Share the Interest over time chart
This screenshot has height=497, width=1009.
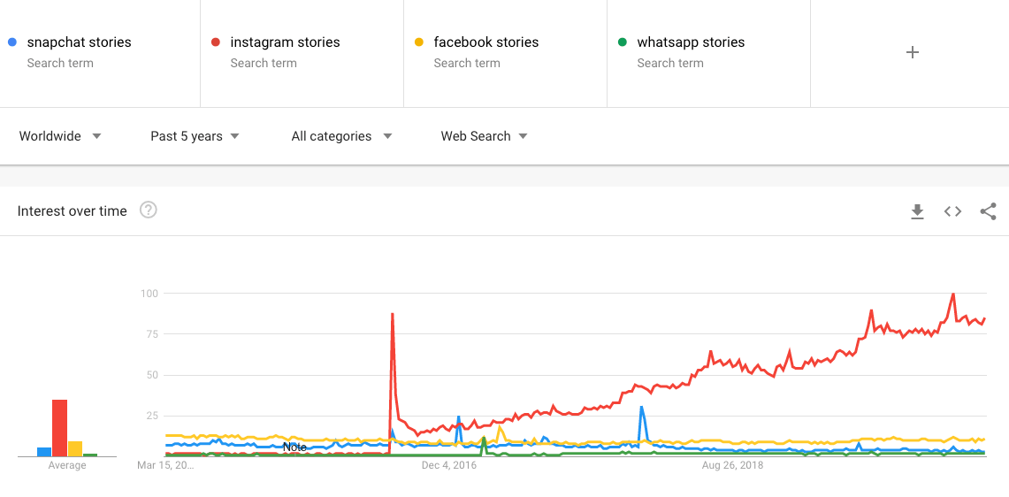tap(988, 211)
